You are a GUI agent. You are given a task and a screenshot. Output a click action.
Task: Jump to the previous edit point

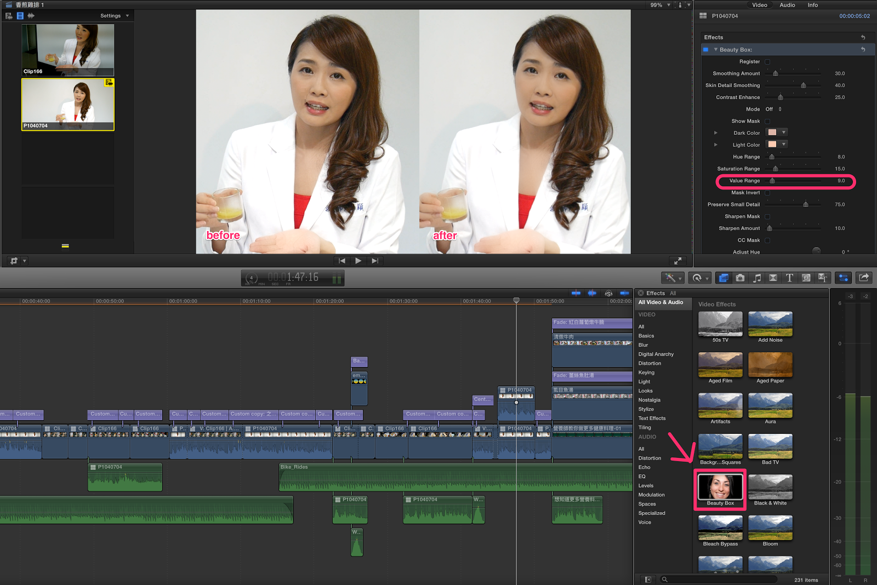(x=342, y=261)
